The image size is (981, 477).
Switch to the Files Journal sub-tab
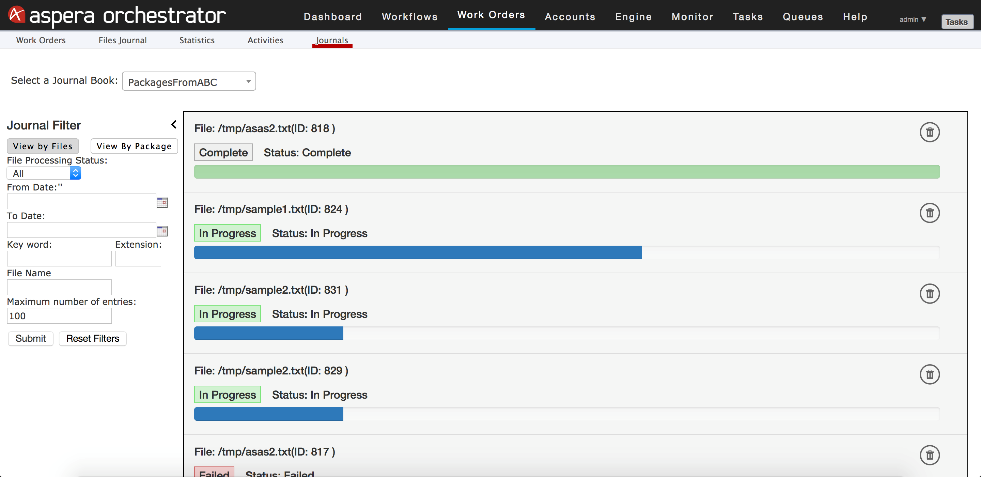coord(123,40)
